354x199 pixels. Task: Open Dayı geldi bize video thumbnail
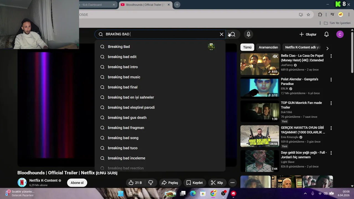point(260,161)
